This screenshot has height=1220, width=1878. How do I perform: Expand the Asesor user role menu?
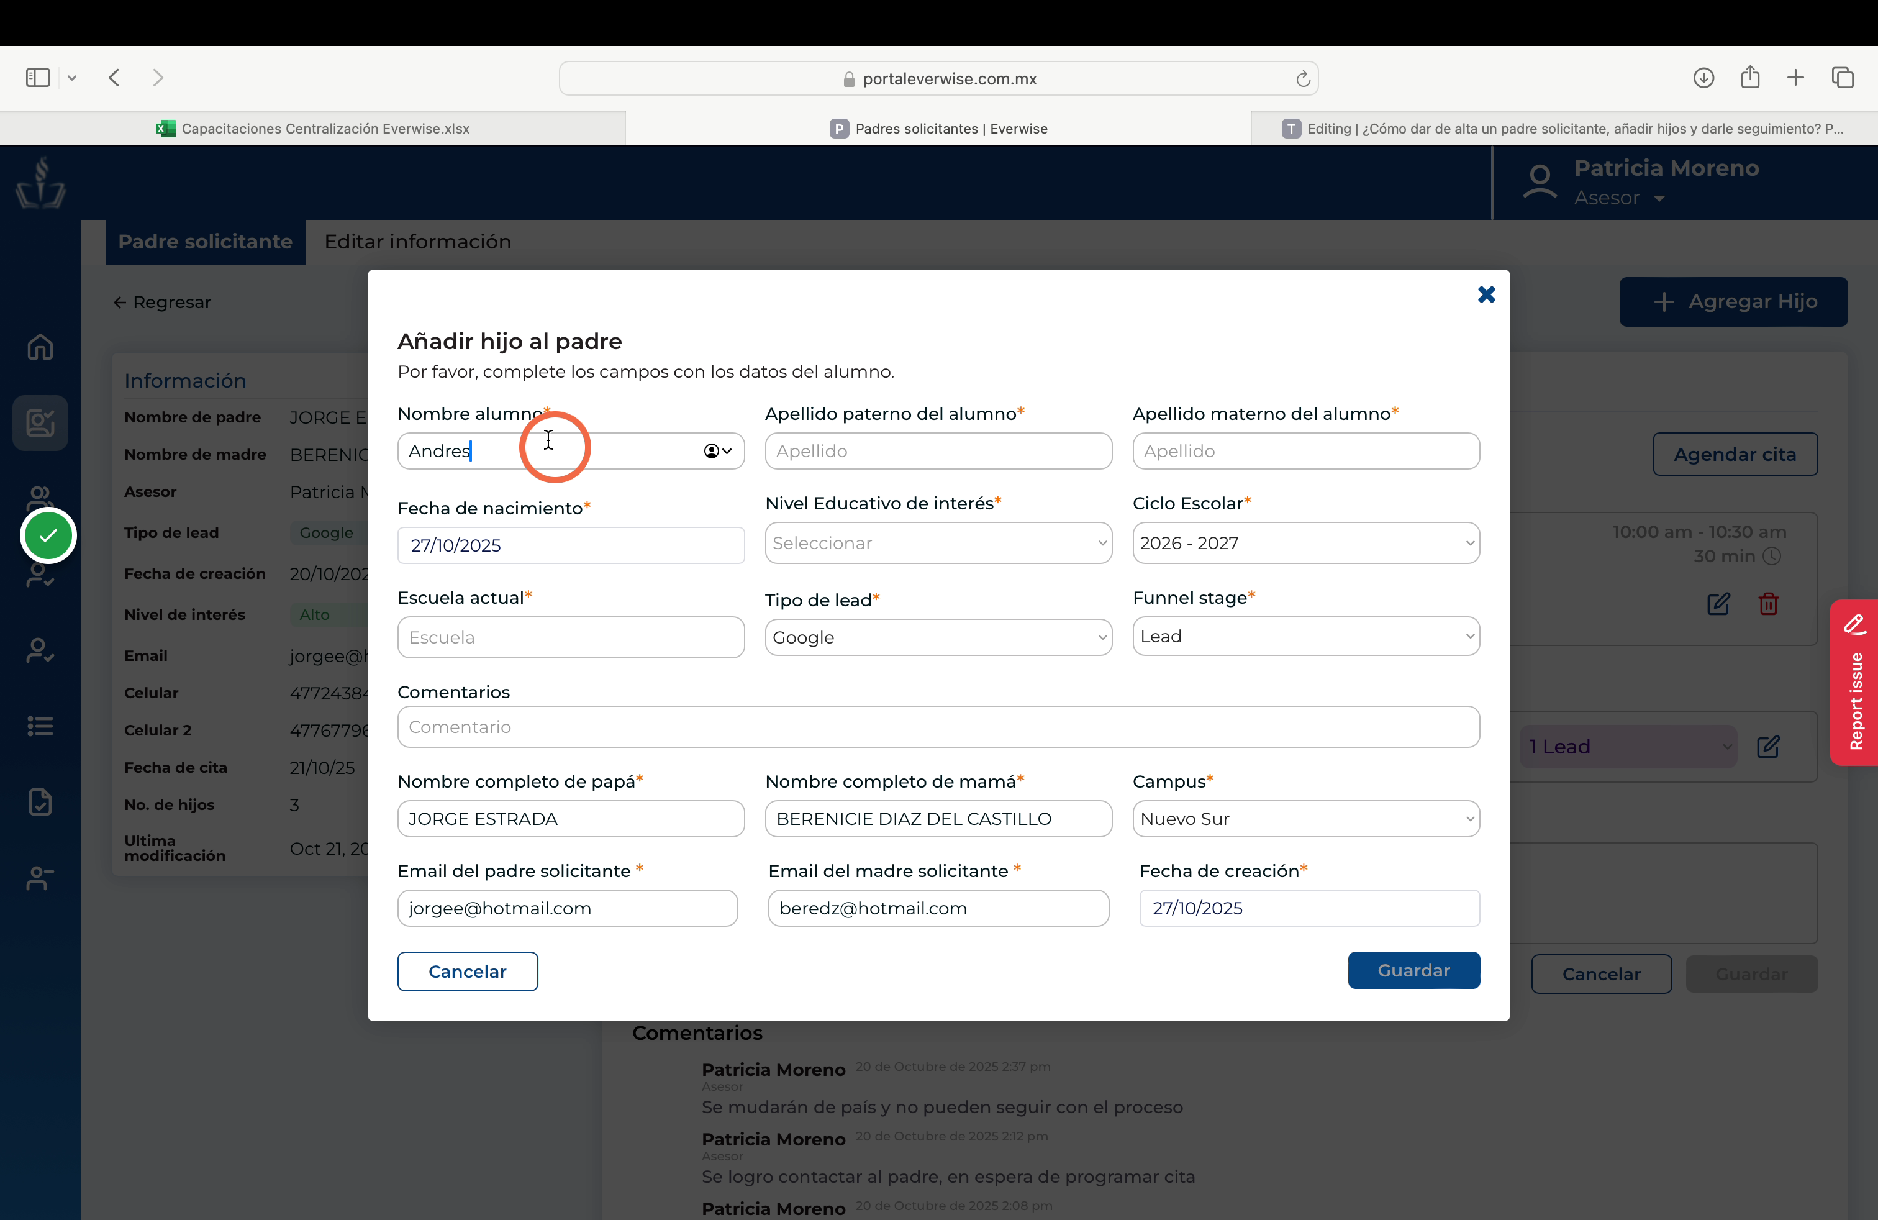pyautogui.click(x=1619, y=198)
